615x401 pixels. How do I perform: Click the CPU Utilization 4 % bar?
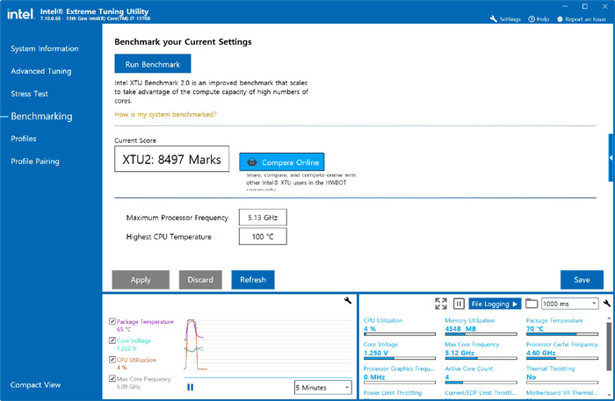click(x=400, y=334)
